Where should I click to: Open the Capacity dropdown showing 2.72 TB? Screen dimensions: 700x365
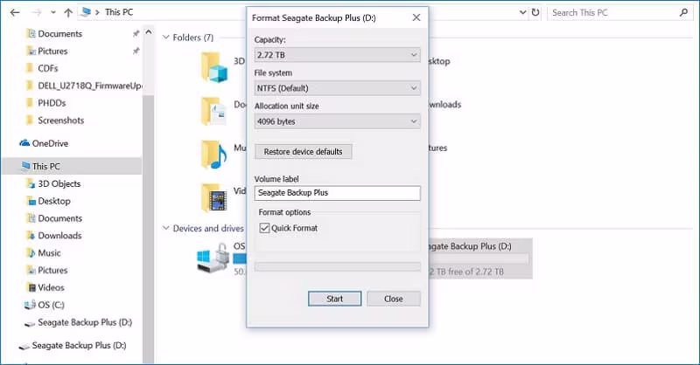click(337, 55)
